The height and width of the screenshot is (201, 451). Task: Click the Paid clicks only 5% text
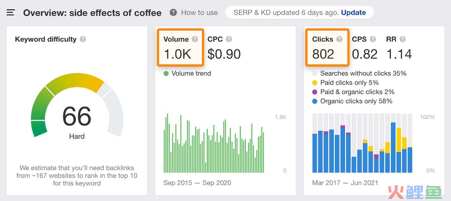tap(350, 83)
